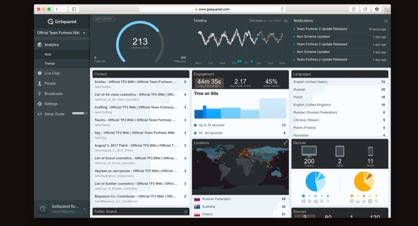Viewport: 418px width, 226px height.
Task: Click the Timeline widget gear icon
Action: (285, 21)
